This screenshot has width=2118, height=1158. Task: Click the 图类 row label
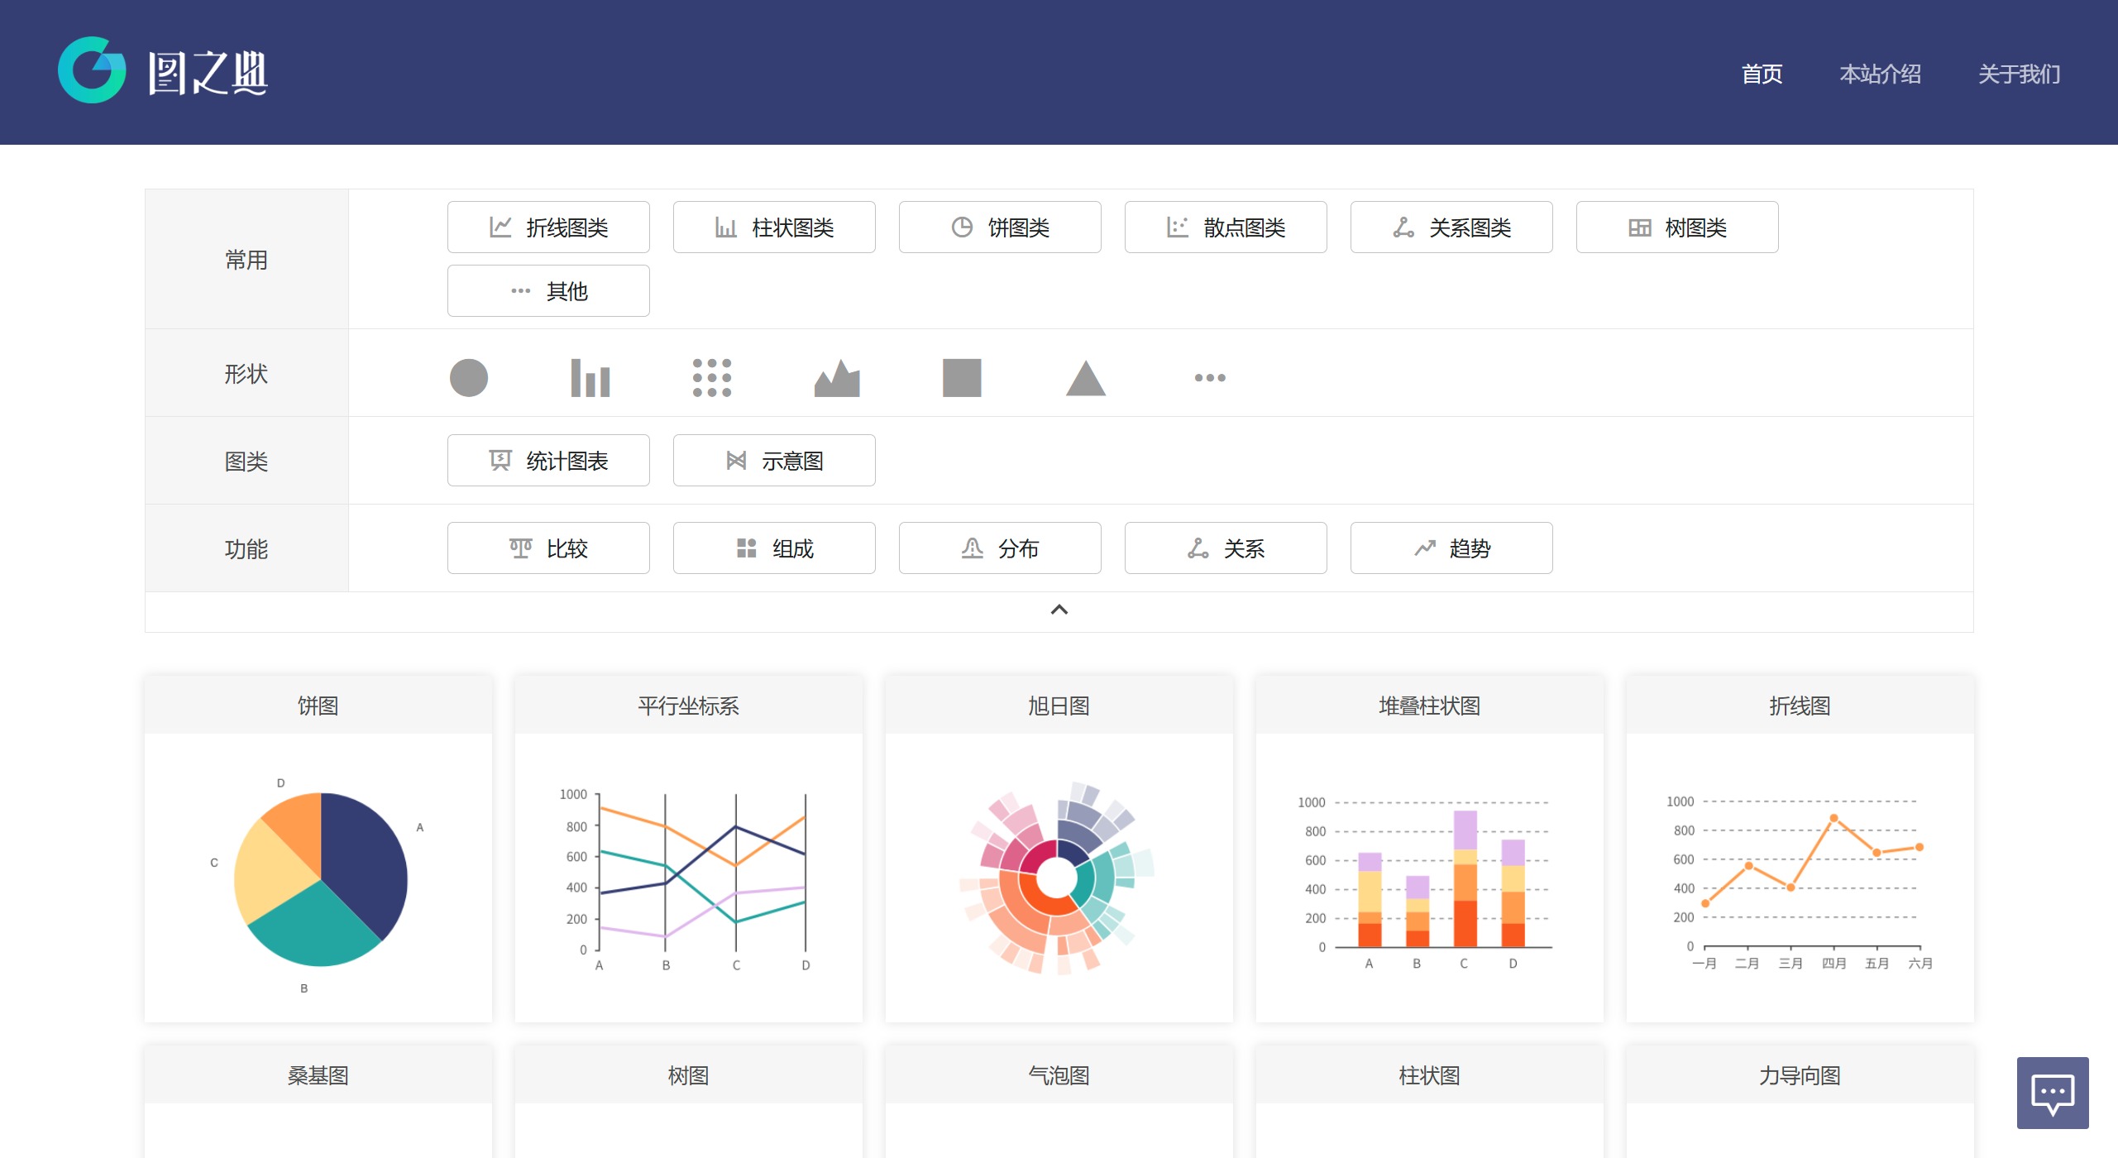[x=246, y=462]
